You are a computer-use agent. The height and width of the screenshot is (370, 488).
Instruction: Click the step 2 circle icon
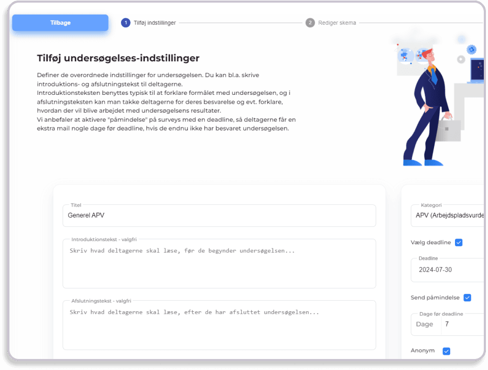pos(310,23)
